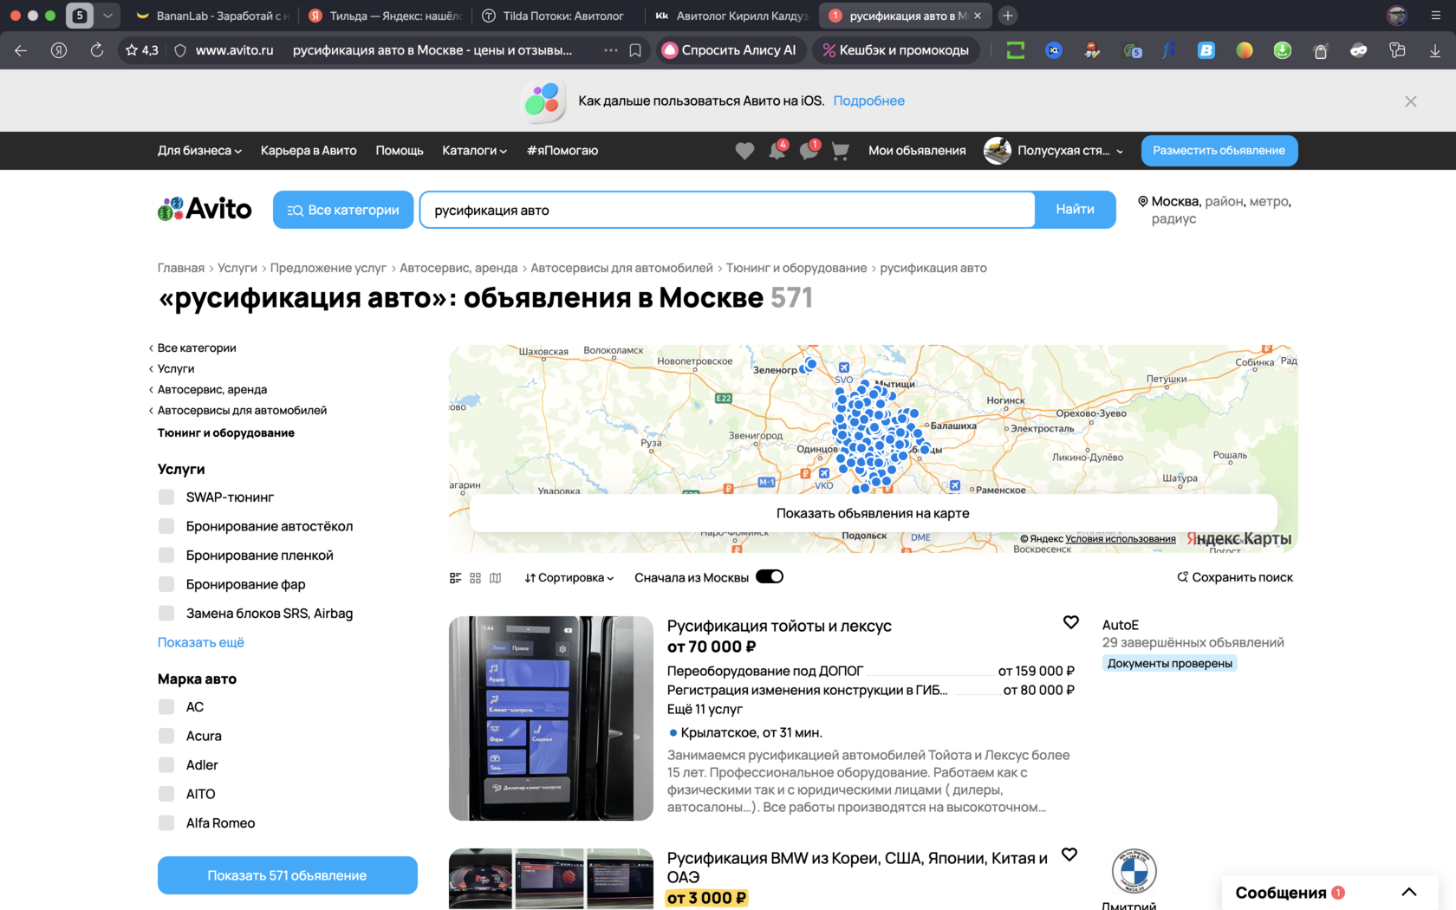Viewport: 1456px width, 910px height.
Task: Check Замена блоков SRS, Airbag checkbox
Action: (166, 614)
